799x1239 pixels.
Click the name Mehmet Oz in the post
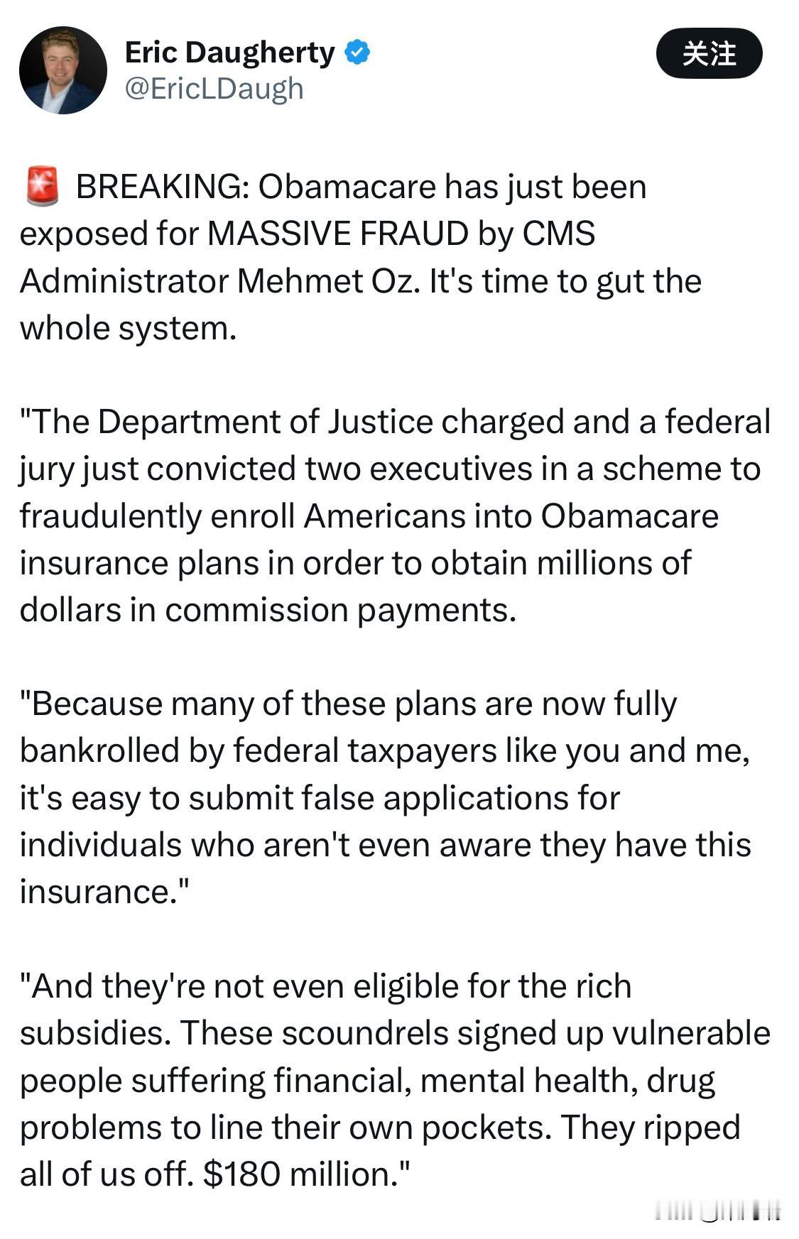point(330,281)
